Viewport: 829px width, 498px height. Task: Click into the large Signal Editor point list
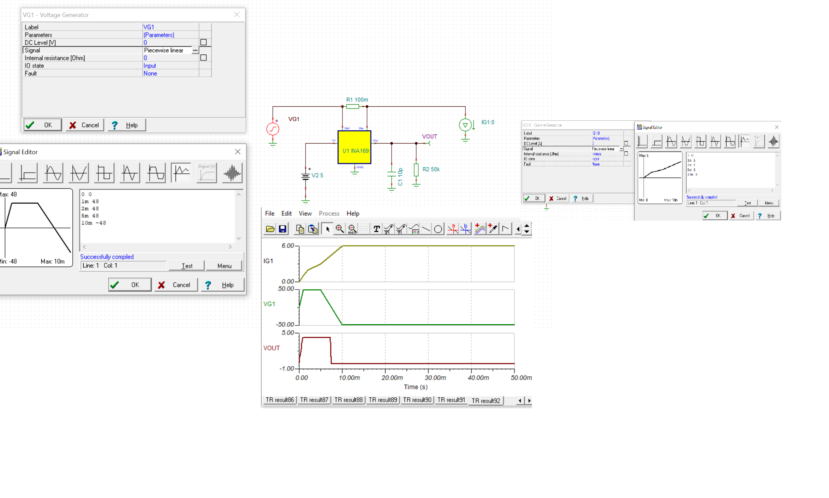[157, 216]
